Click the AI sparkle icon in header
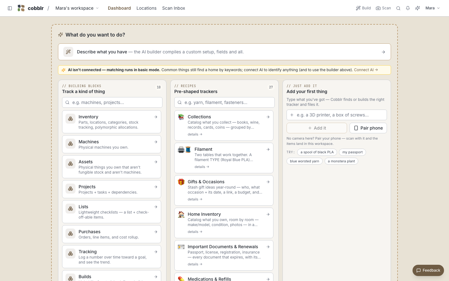Image resolution: width=449 pixels, height=281 pixels. (418, 8)
